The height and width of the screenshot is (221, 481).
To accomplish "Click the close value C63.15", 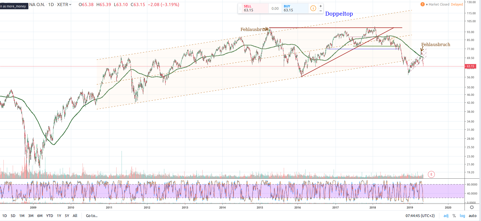I will (138, 4).
